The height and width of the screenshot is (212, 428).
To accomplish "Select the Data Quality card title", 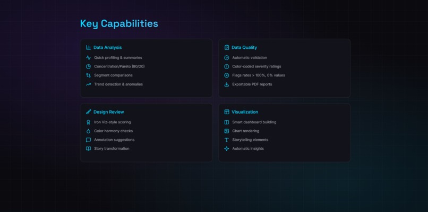I will 244,47.
